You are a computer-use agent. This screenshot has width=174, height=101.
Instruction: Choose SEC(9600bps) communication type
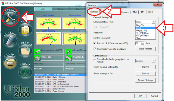click(x=145, y=36)
